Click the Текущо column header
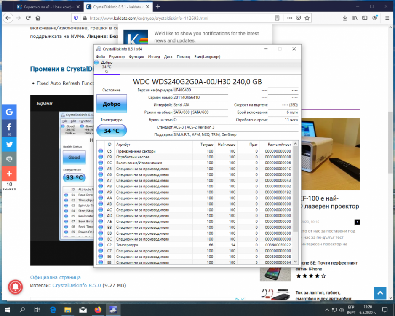This screenshot has width=395, height=316. tap(207, 145)
